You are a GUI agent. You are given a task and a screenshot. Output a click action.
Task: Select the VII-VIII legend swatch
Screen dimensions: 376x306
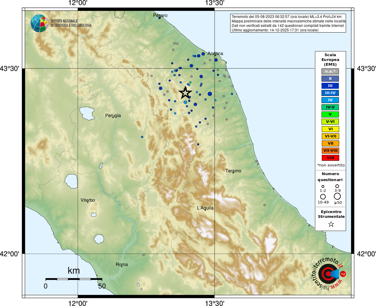click(x=330, y=151)
